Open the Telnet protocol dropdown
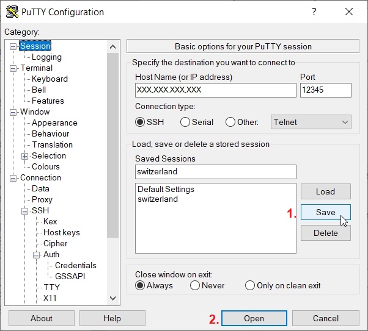Image resolution: width=368 pixels, height=331 pixels. (x=311, y=122)
